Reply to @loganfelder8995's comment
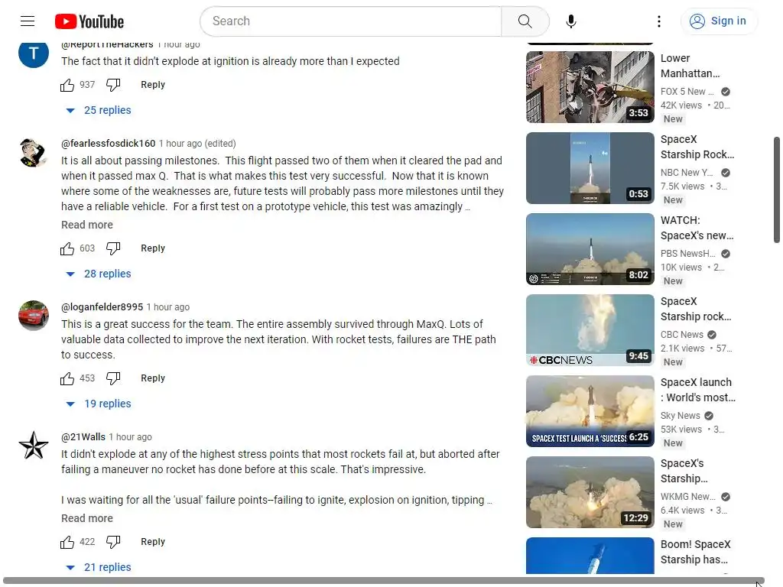The height and width of the screenshot is (587, 783). tap(153, 378)
